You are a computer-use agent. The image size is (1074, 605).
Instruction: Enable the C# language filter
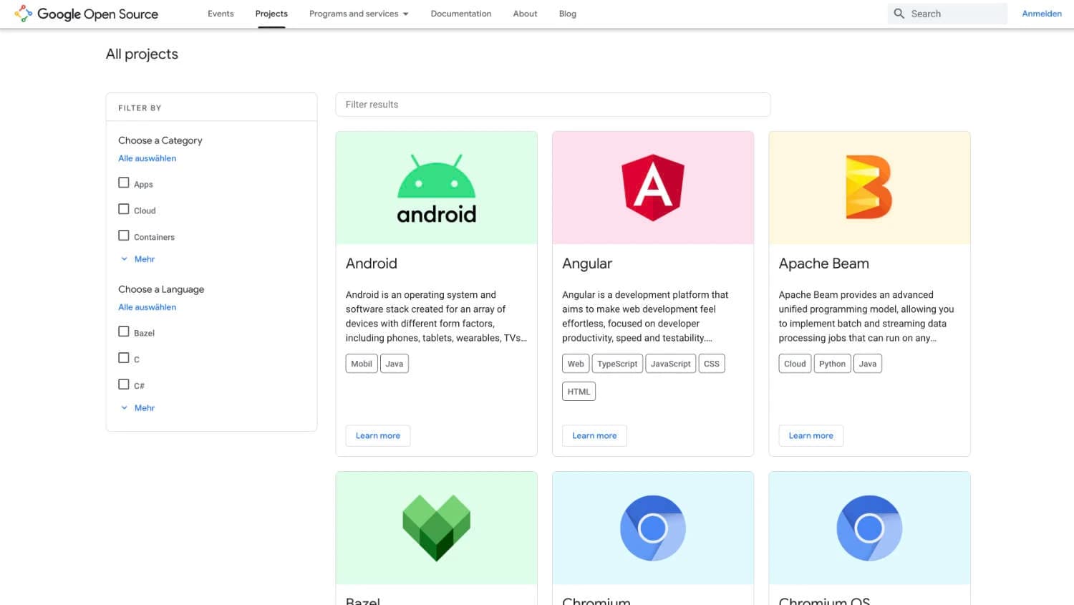pyautogui.click(x=123, y=384)
